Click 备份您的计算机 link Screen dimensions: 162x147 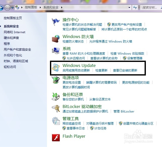tap(73, 99)
